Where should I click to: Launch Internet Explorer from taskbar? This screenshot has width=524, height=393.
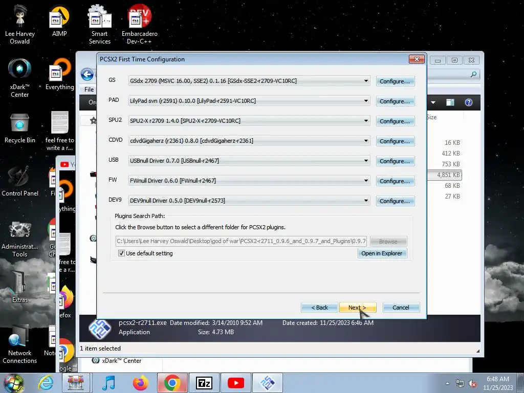point(46,383)
